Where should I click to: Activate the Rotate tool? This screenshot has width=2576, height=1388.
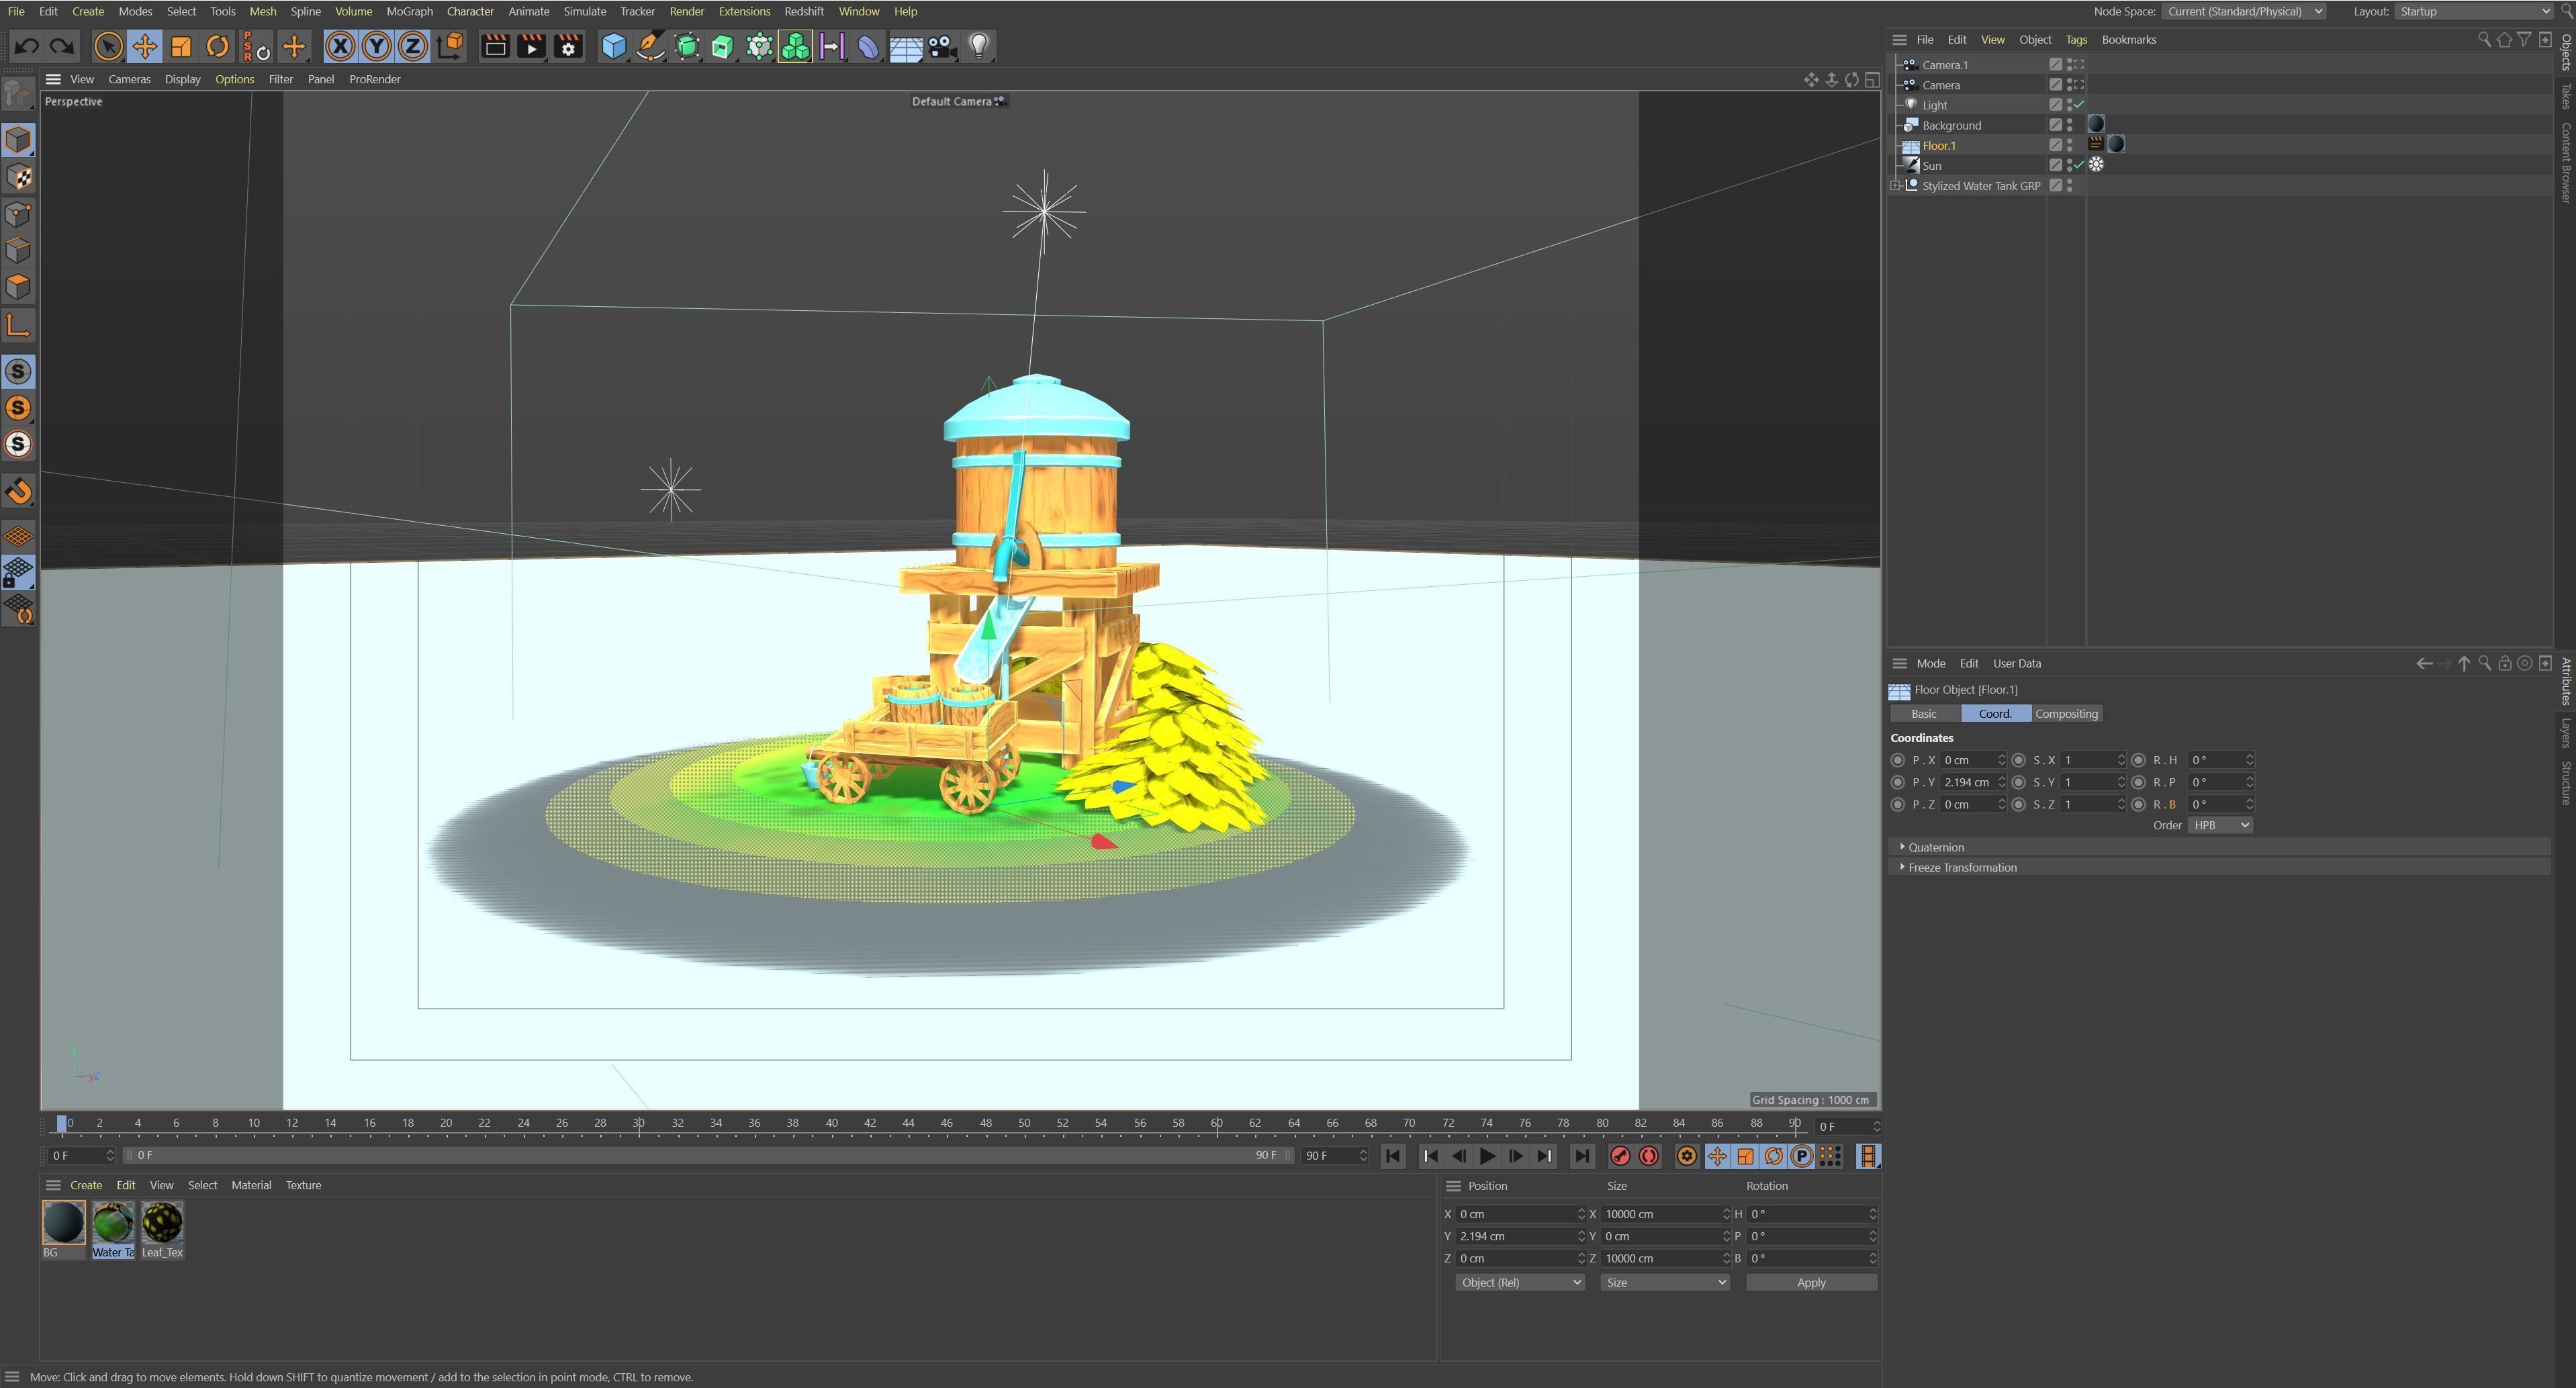tap(217, 46)
